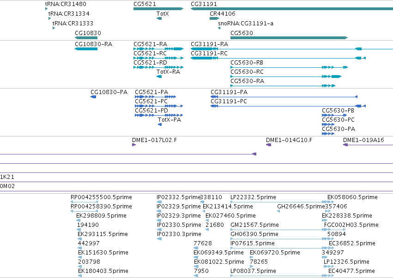Open the LP08037.5prime EST

point(282,276)
